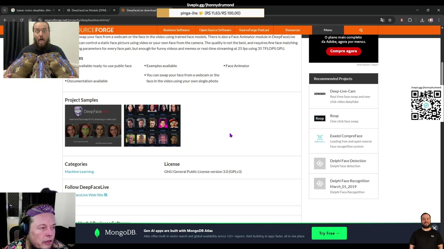Open Business Software menu
This screenshot has height=249, width=444.
176,30
